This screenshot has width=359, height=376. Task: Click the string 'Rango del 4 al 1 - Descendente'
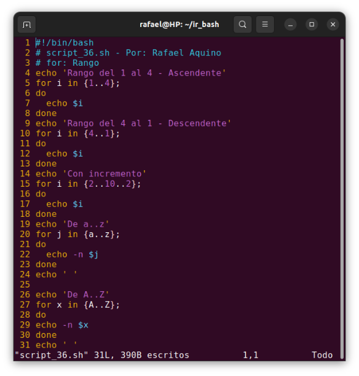[147, 123]
